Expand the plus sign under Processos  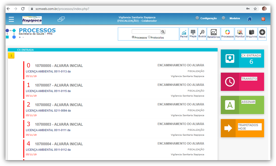tap(20, 37)
